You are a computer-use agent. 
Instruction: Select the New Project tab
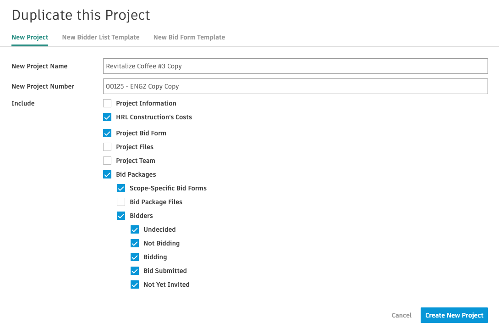(30, 37)
